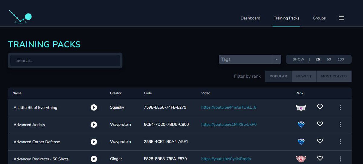This screenshot has width=363, height=164.
Task: Select pack name Advanced Redirects - 50 Shots
Action: click(x=41, y=159)
